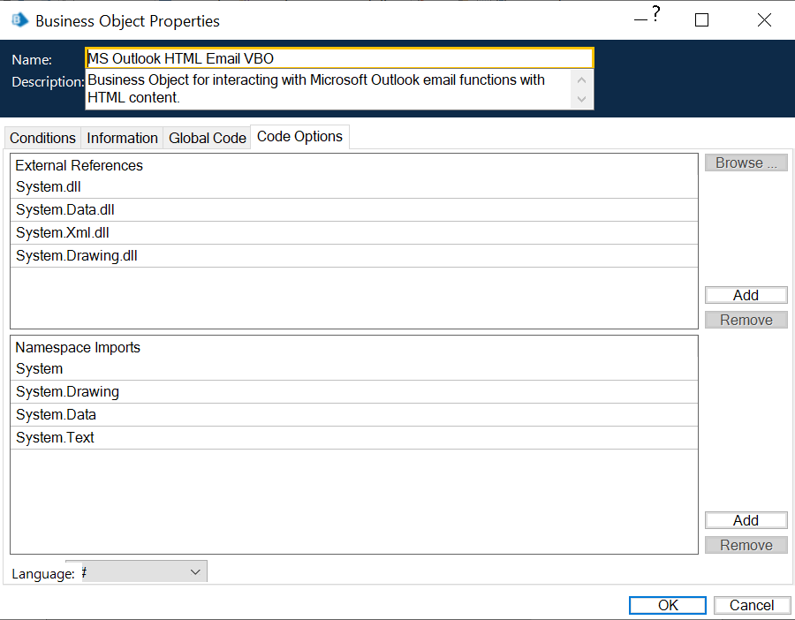The image size is (795, 620).
Task: Select the Code Options tab
Action: tap(299, 136)
